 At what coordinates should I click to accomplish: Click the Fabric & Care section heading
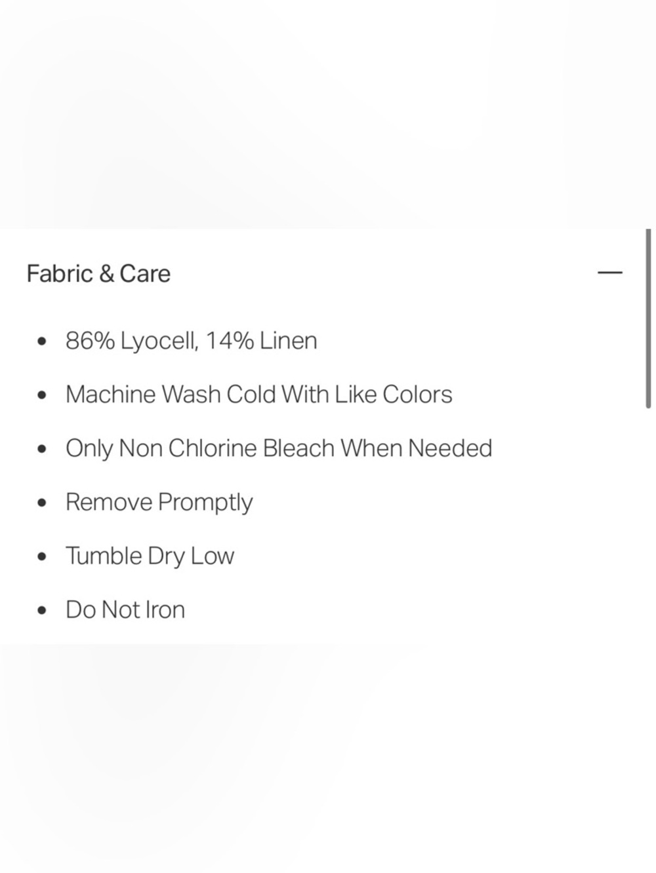coord(98,273)
